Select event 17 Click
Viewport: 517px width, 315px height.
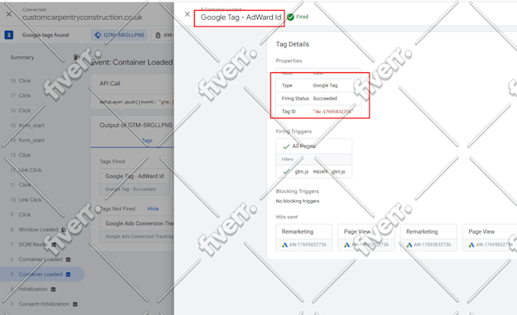pos(21,96)
